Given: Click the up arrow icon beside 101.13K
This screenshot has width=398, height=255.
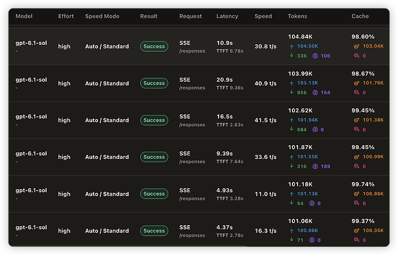Looking at the screenshot, I should pos(291,194).
